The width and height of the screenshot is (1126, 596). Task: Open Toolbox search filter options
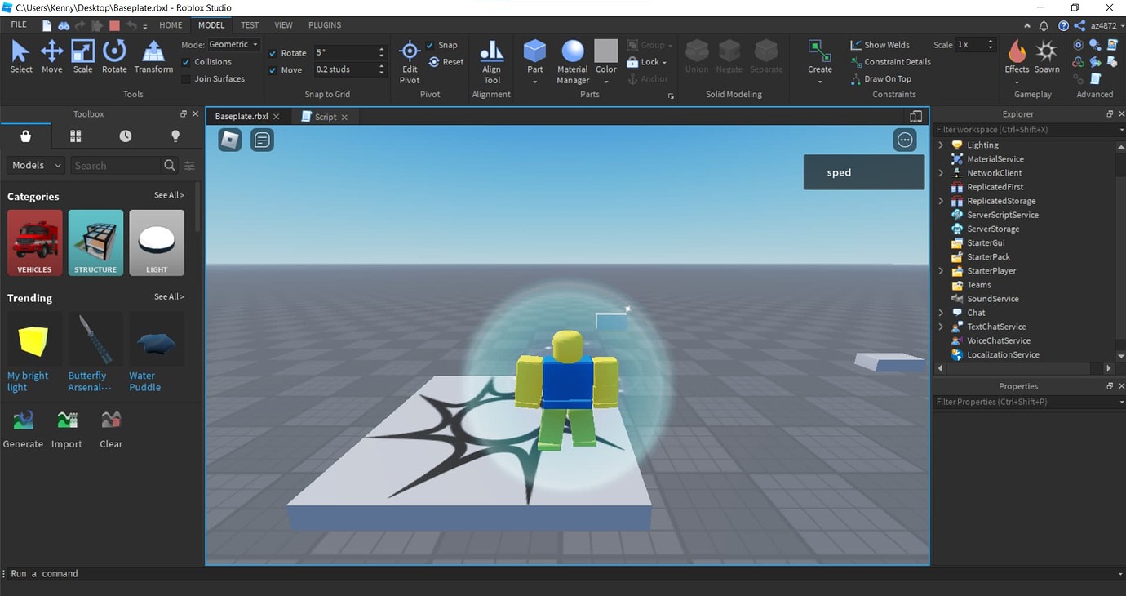(189, 166)
